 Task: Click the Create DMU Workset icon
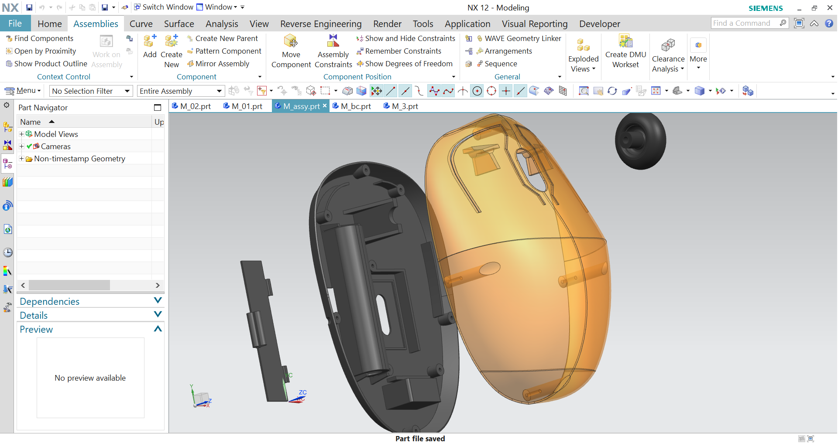click(625, 41)
